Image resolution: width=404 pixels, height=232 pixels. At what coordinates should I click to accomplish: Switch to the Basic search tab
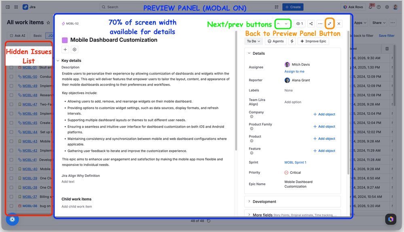38,36
